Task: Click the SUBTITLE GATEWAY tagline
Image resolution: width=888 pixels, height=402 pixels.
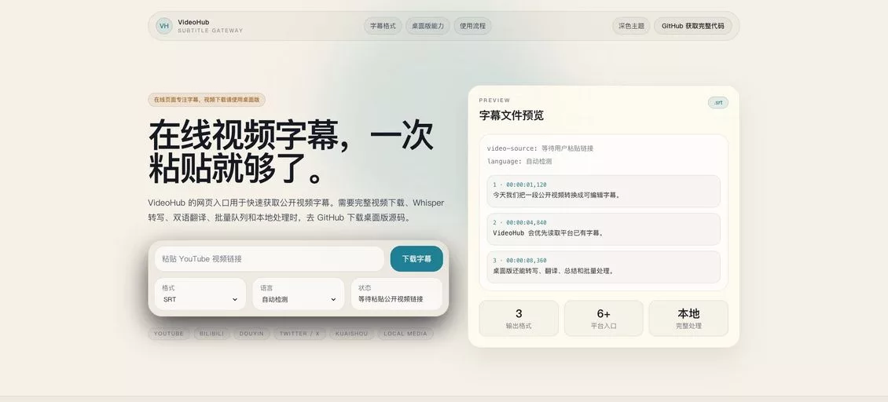Action: coord(210,31)
